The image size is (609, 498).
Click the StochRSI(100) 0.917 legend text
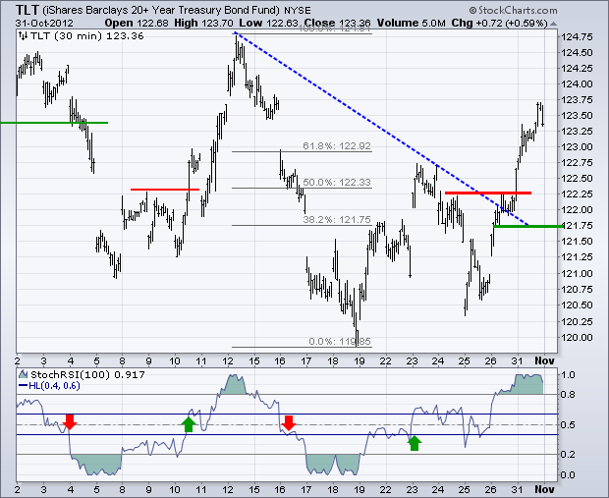point(87,374)
